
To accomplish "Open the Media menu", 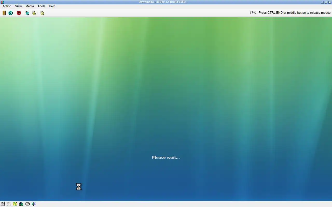I will (30, 6).
